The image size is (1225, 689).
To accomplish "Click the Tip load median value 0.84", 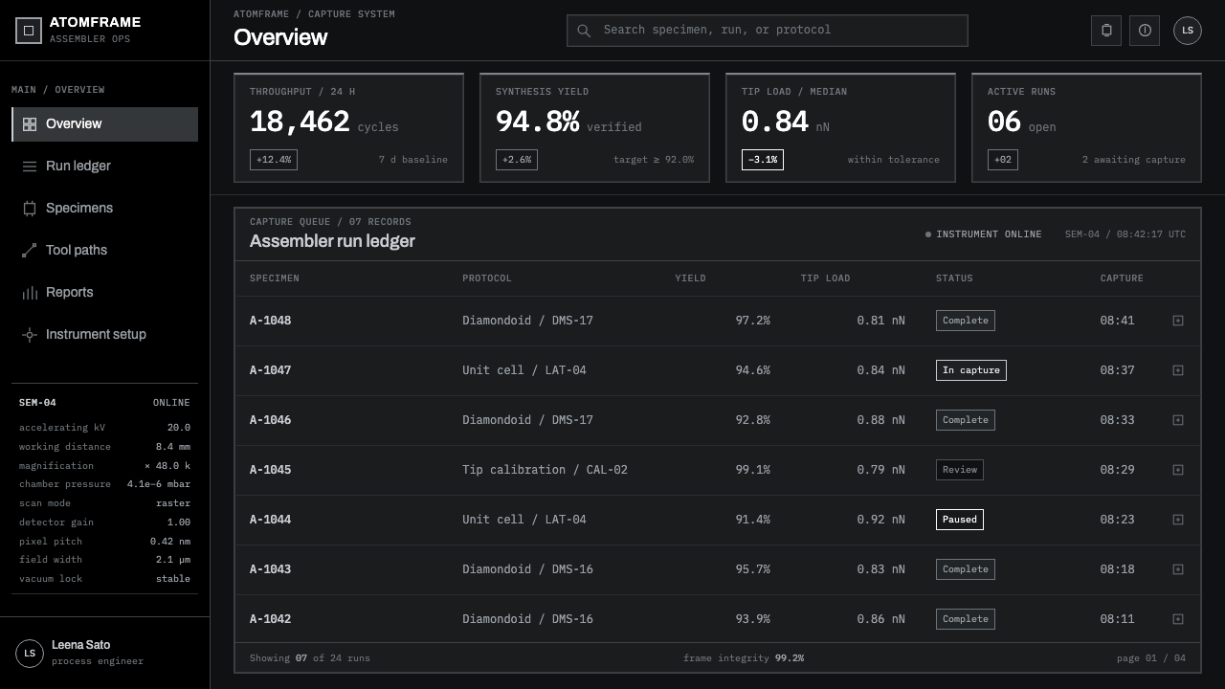I will point(775,122).
